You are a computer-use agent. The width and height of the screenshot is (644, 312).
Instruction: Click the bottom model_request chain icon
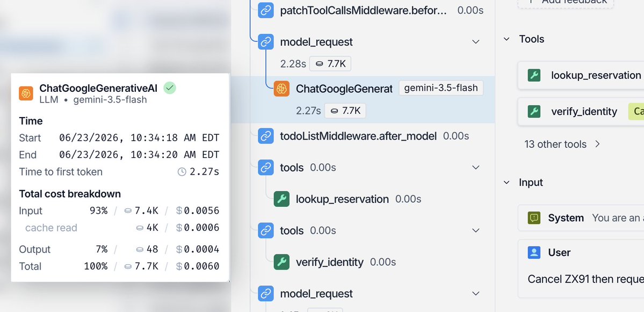click(266, 294)
